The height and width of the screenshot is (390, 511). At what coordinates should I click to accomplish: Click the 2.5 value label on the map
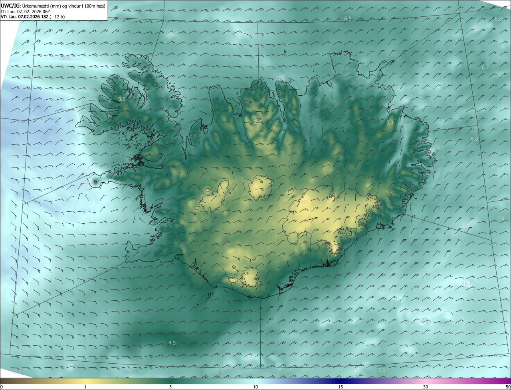(258, 122)
